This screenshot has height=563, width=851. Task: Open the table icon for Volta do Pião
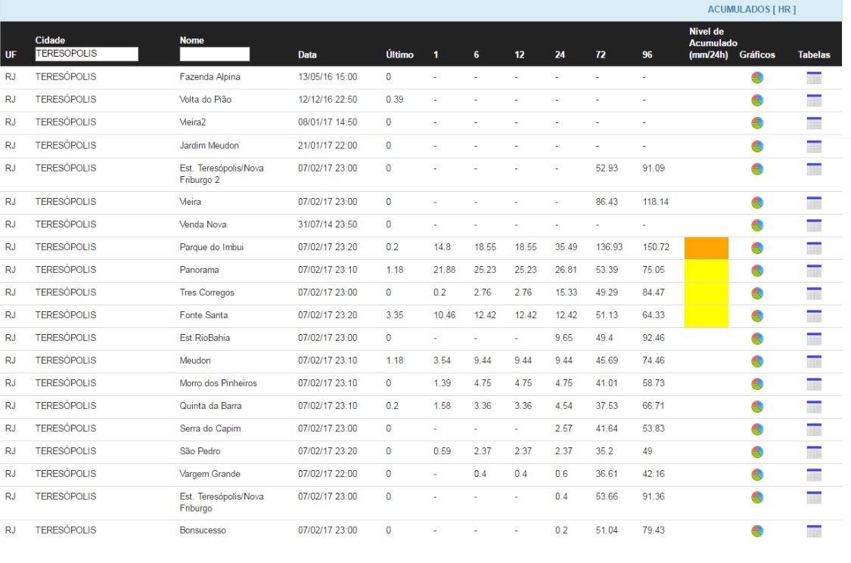pos(814,100)
